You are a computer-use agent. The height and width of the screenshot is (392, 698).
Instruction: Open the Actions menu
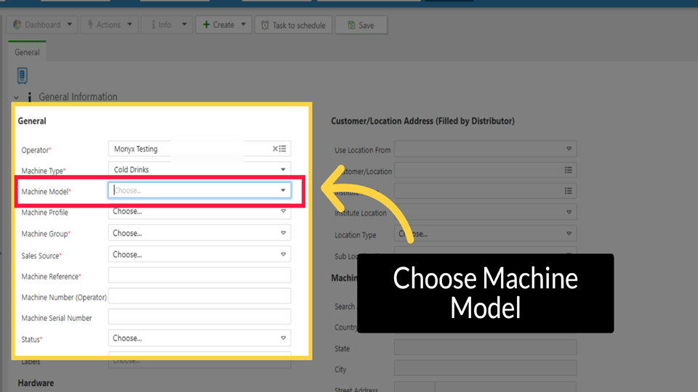108,25
